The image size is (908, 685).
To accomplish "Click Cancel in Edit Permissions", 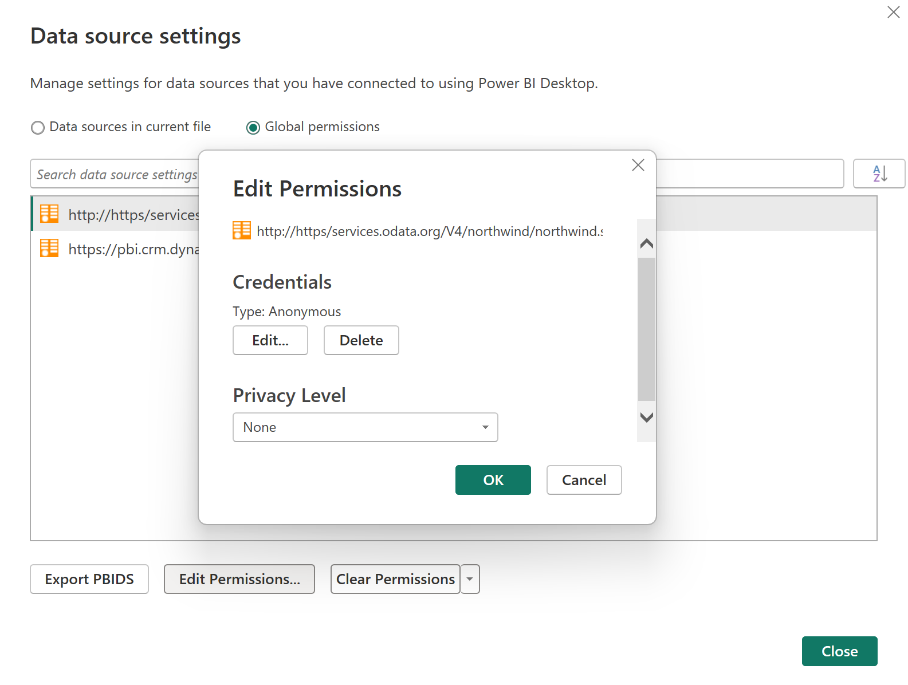I will tap(584, 480).
